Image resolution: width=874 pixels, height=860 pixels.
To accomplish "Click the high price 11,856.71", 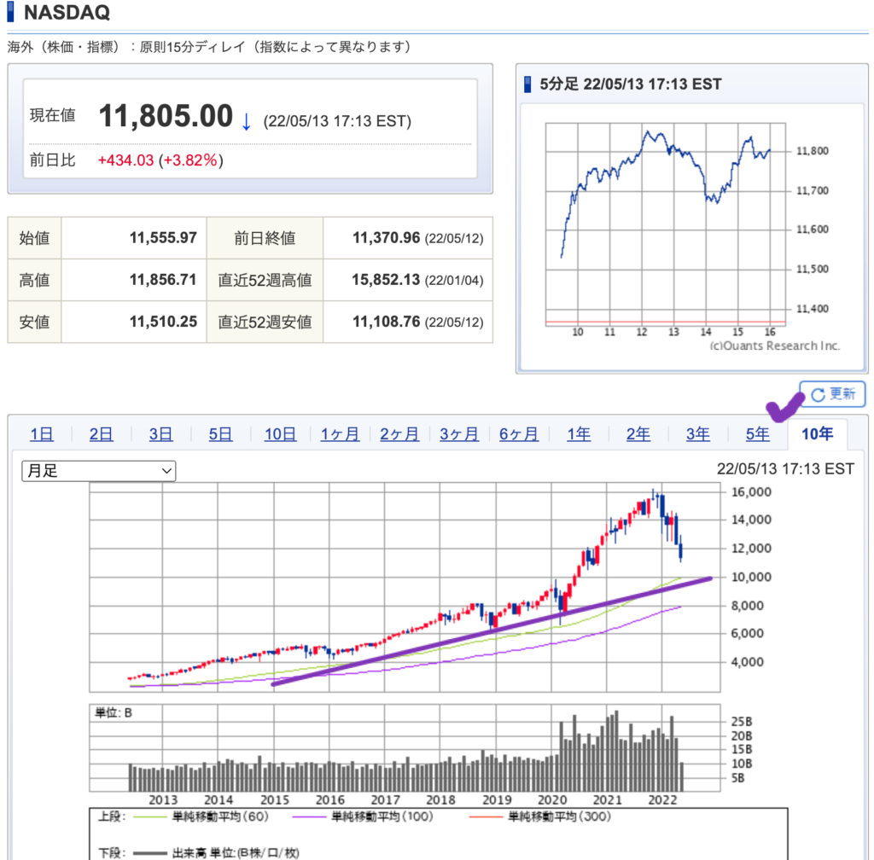I will point(163,280).
